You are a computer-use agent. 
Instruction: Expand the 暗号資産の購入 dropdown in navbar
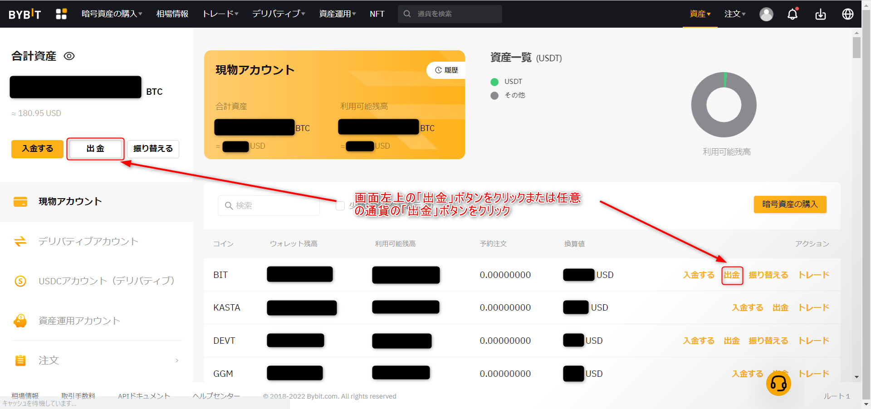point(112,14)
